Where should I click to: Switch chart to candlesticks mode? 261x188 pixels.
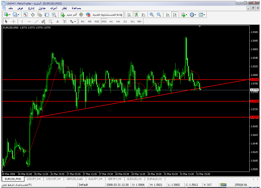click(136, 15)
